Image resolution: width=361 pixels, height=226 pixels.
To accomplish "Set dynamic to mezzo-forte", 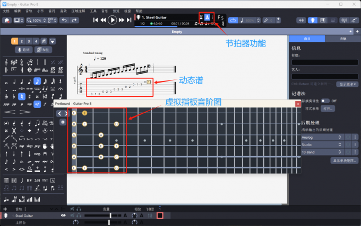I will [x=37, y=104].
